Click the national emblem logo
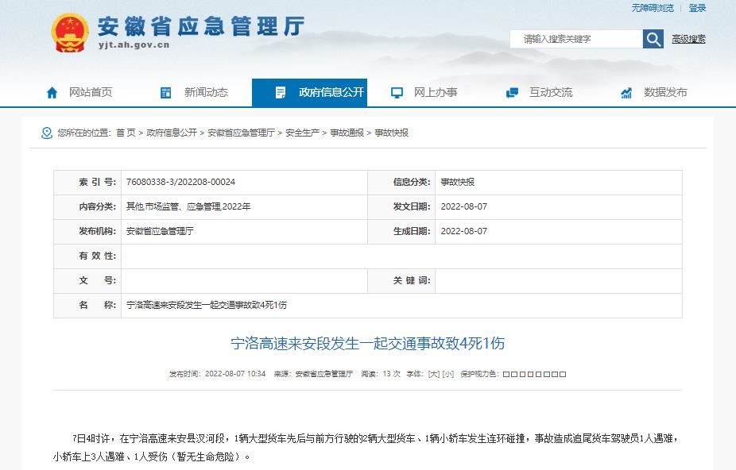 (x=70, y=33)
